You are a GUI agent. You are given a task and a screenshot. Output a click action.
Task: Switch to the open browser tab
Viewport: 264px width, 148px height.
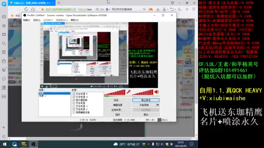[31, 3]
